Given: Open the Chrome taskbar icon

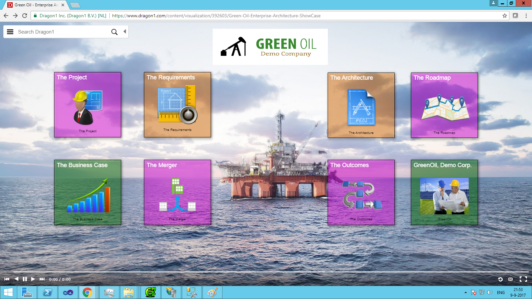Looking at the screenshot, I should click(x=87, y=292).
